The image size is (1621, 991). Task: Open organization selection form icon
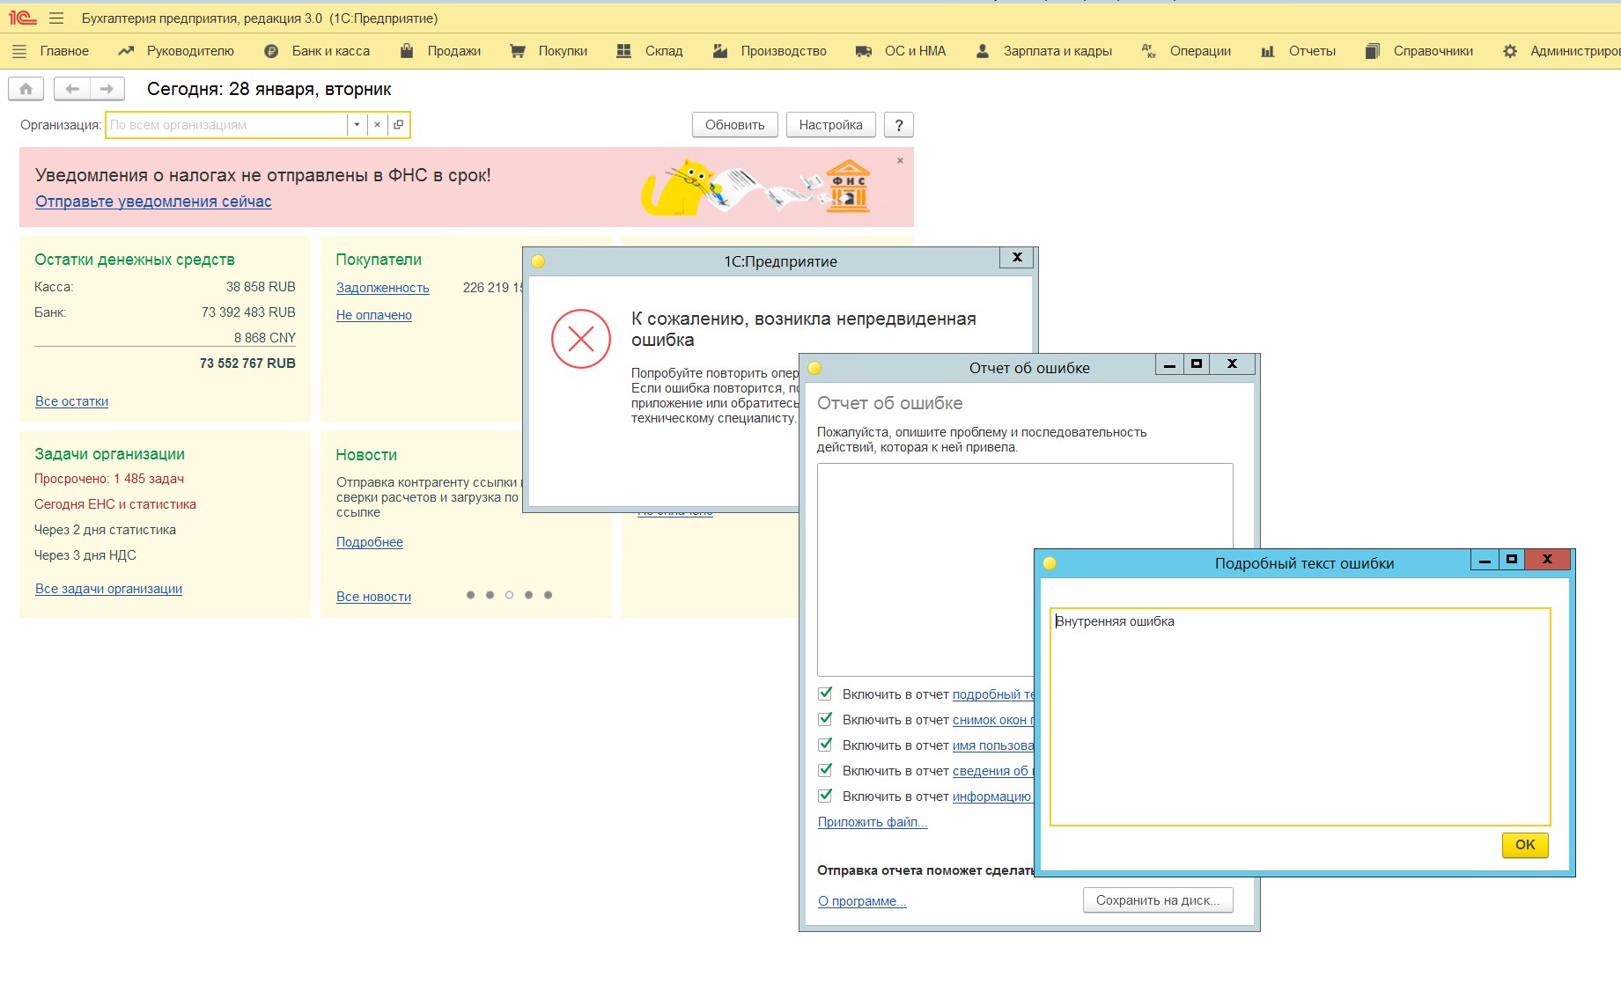[398, 125]
